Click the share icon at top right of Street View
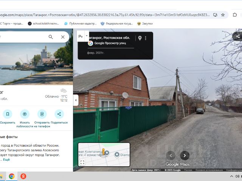This screenshot has height=181, width=242. point(238,36)
